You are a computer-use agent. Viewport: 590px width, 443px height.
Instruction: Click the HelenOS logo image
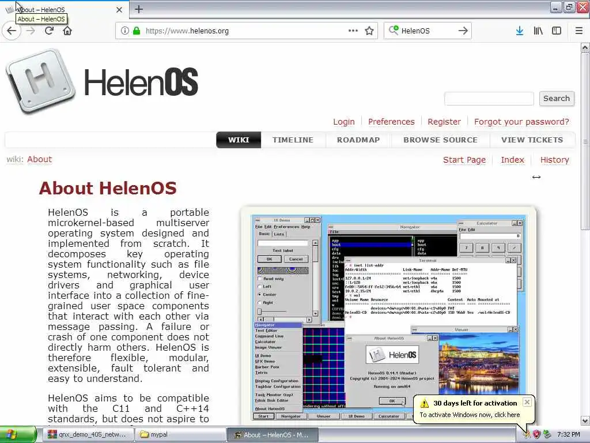[103, 81]
